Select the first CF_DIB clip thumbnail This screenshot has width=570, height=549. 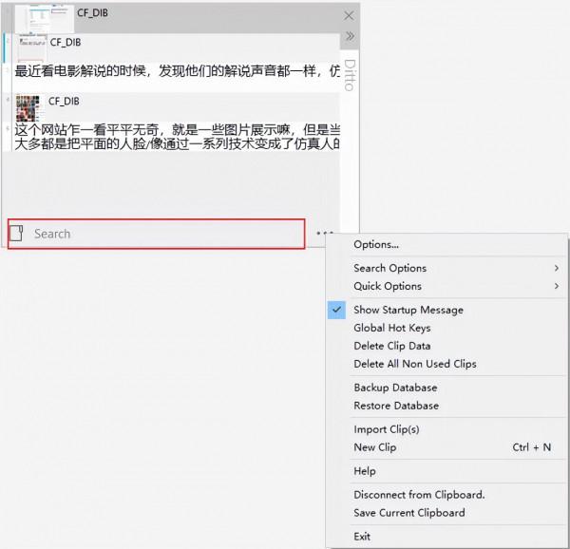45,19
